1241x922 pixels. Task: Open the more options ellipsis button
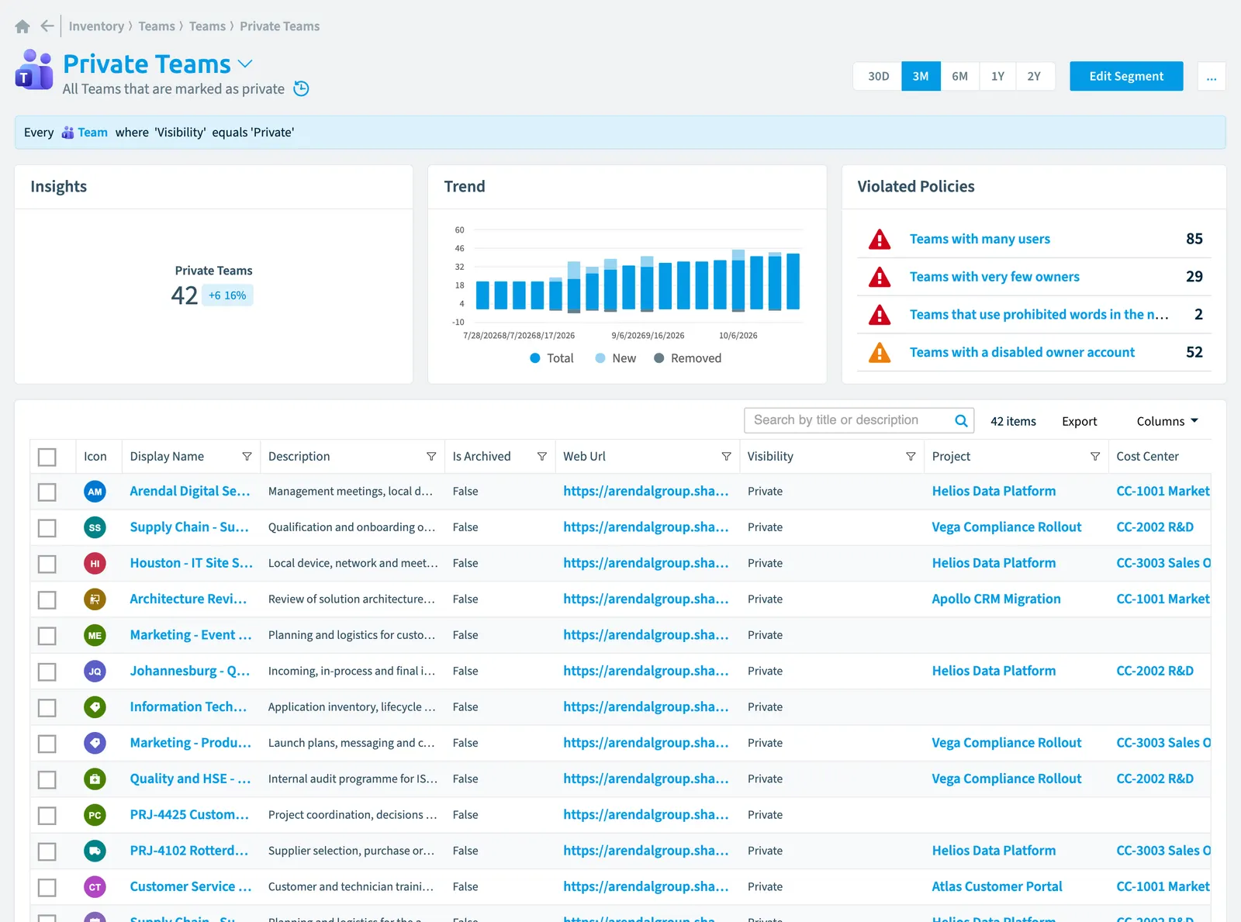1212,76
